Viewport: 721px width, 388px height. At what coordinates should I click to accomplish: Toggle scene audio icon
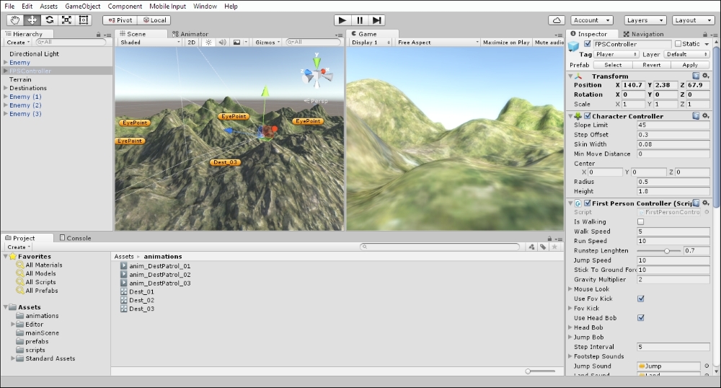coord(222,43)
